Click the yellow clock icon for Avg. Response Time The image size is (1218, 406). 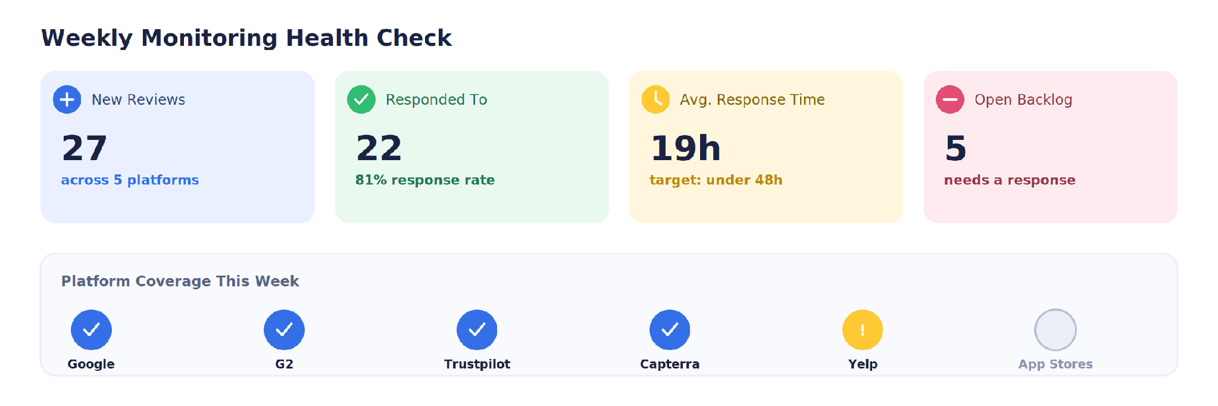(x=655, y=99)
